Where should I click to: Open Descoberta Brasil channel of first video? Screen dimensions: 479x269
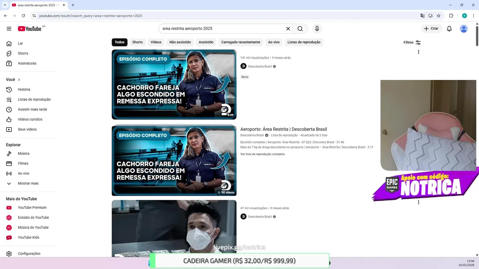coord(260,67)
